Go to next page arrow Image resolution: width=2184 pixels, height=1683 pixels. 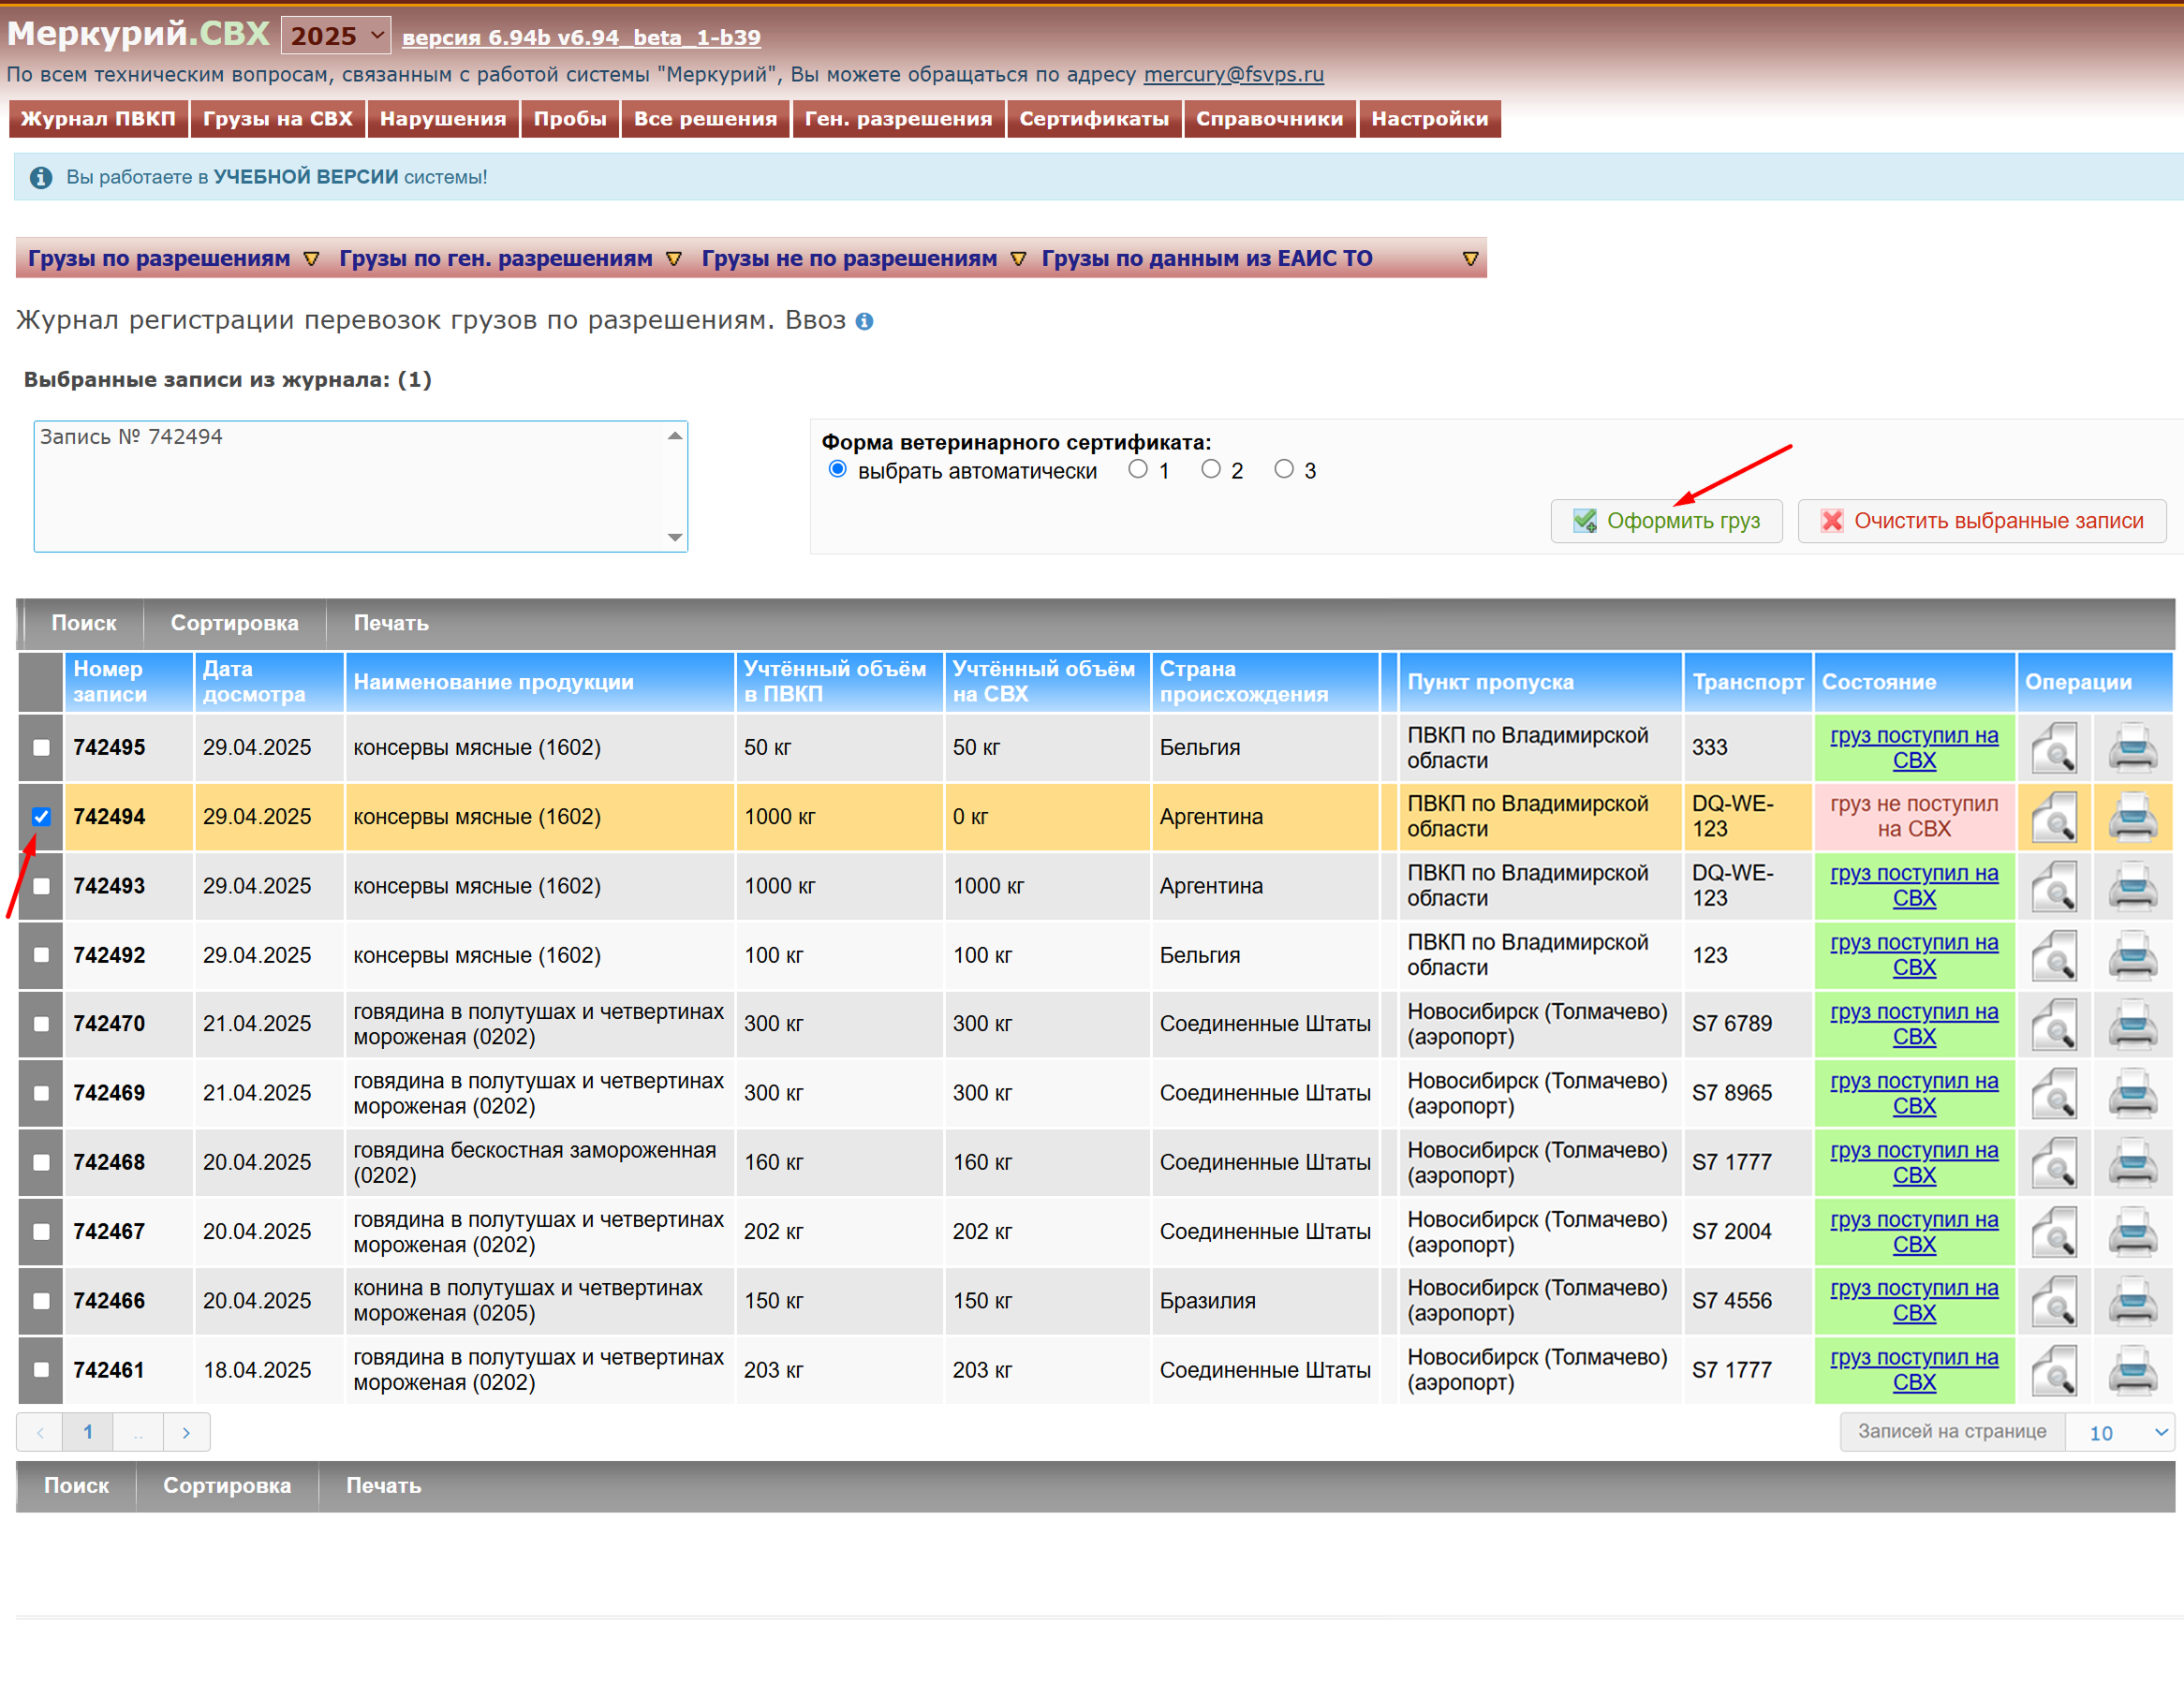click(186, 1432)
